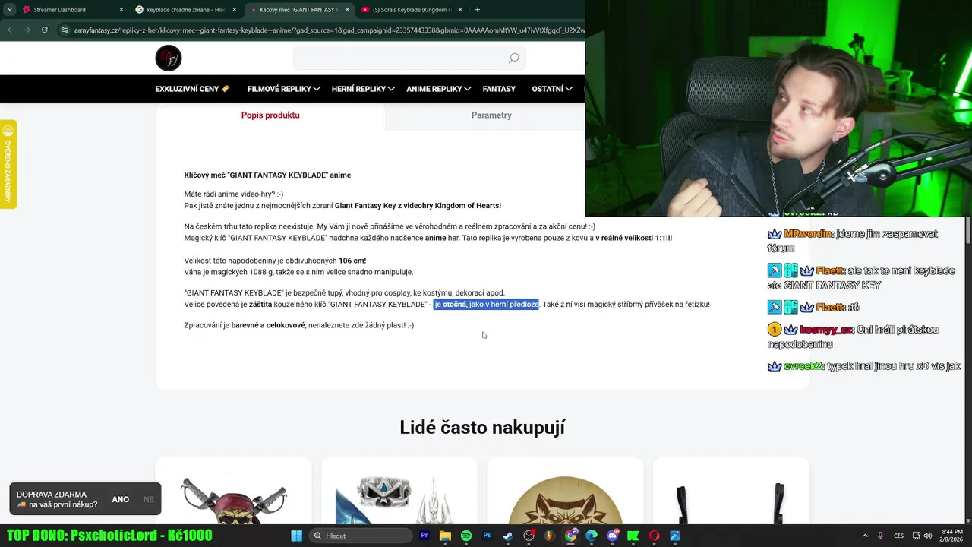Open File Explorer from taskbar
The height and width of the screenshot is (547, 972).
coord(445,536)
